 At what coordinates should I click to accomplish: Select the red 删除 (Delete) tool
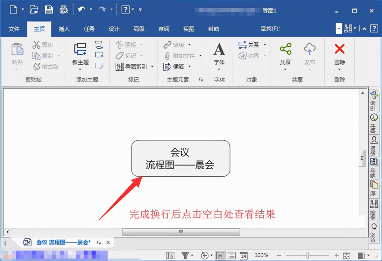pos(339,49)
